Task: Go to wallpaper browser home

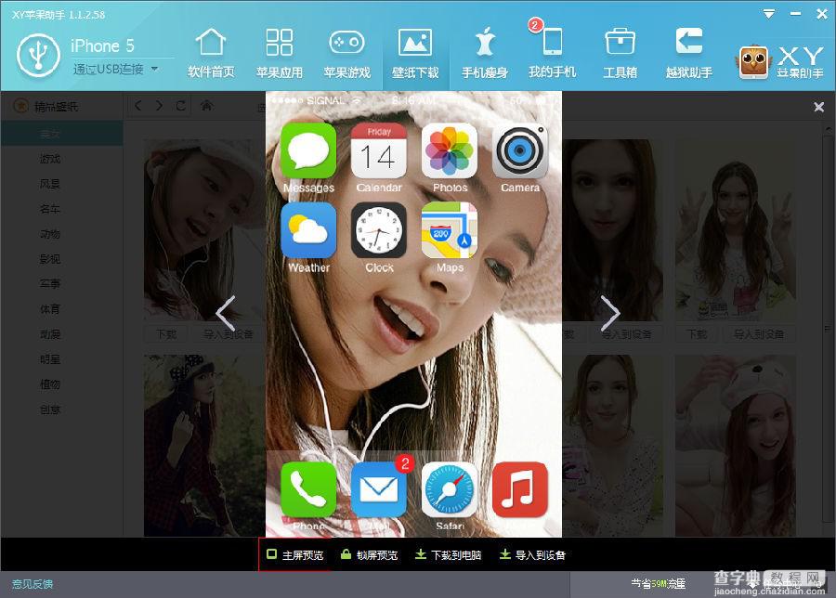Action: 206,106
